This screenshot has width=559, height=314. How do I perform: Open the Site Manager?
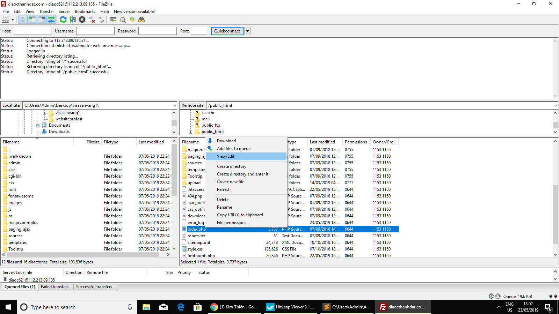6,20
